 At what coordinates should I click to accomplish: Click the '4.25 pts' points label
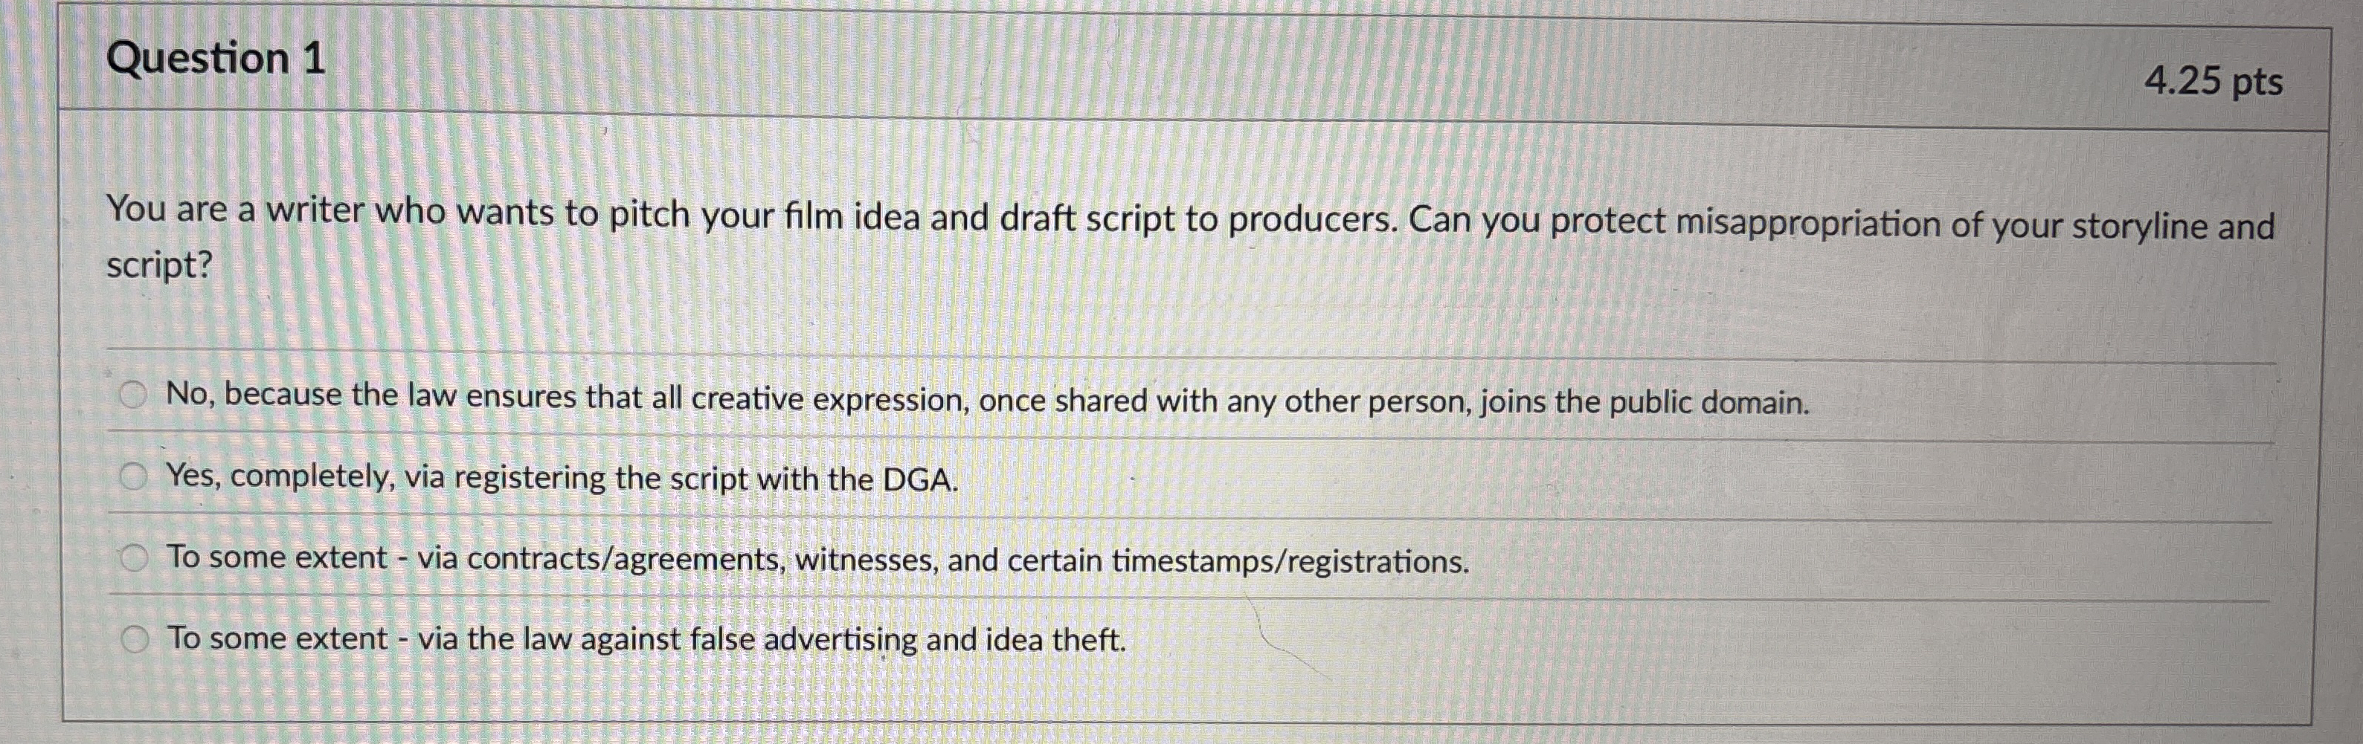pos(2216,84)
